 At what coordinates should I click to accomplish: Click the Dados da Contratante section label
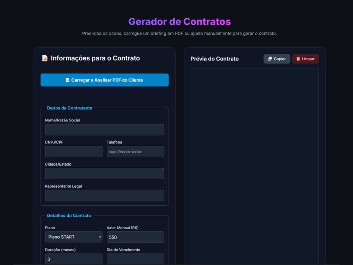[70, 108]
